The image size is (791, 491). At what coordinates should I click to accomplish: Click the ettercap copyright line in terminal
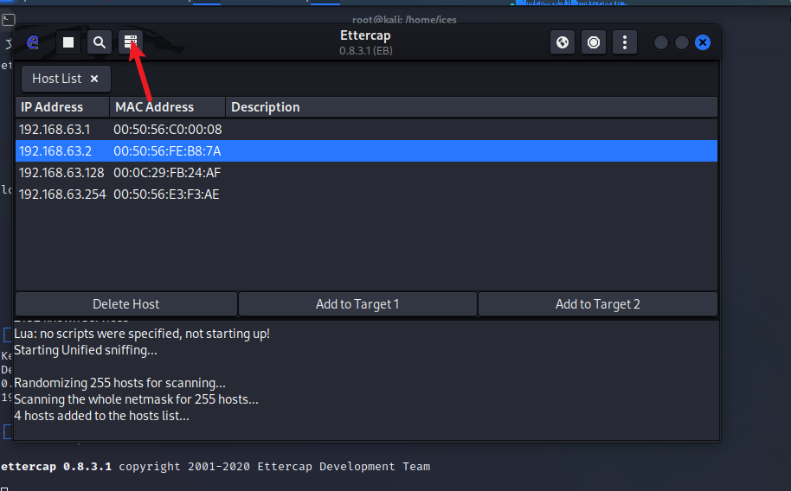[x=215, y=467]
